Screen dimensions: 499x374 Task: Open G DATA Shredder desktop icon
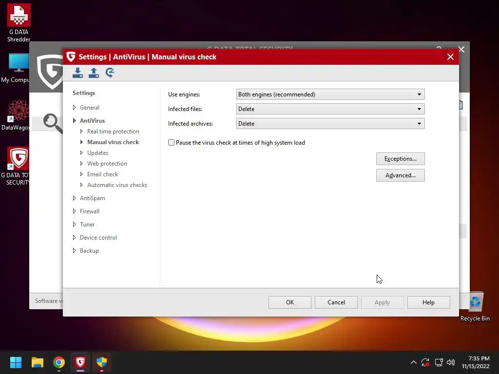click(19, 23)
